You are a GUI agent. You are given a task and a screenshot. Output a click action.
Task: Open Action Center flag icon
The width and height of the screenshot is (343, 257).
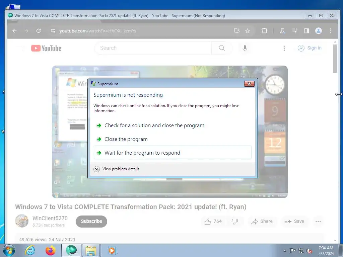tap(293, 251)
